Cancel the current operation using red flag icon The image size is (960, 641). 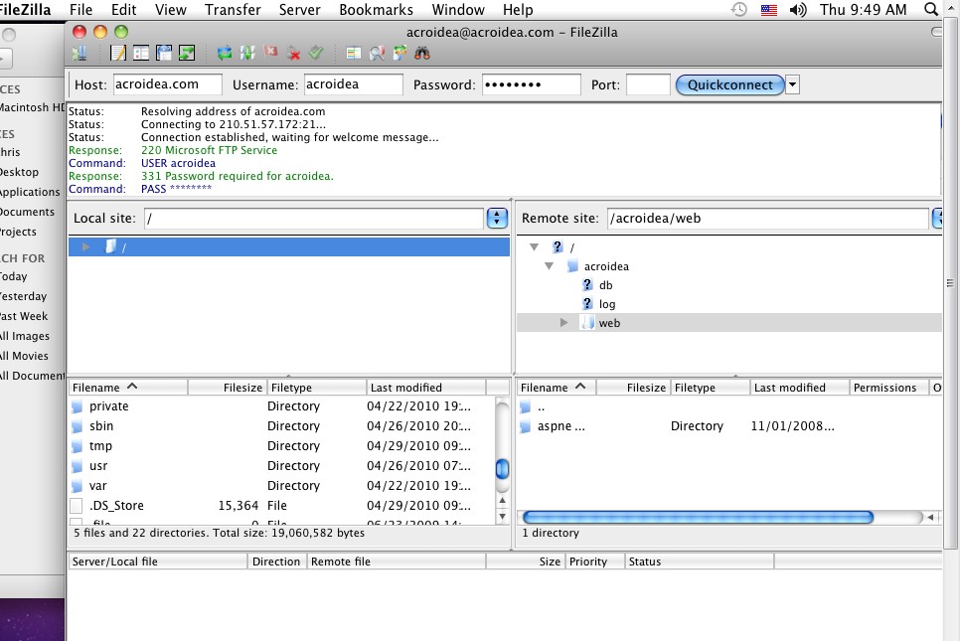click(x=270, y=54)
